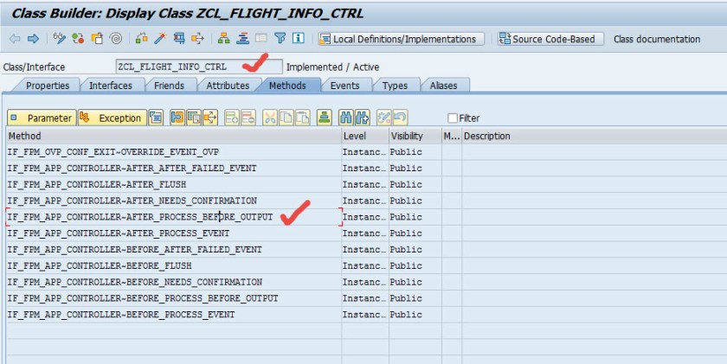727x364 pixels.
Task: Click the Find Next binoculars icon
Action: coord(363,118)
